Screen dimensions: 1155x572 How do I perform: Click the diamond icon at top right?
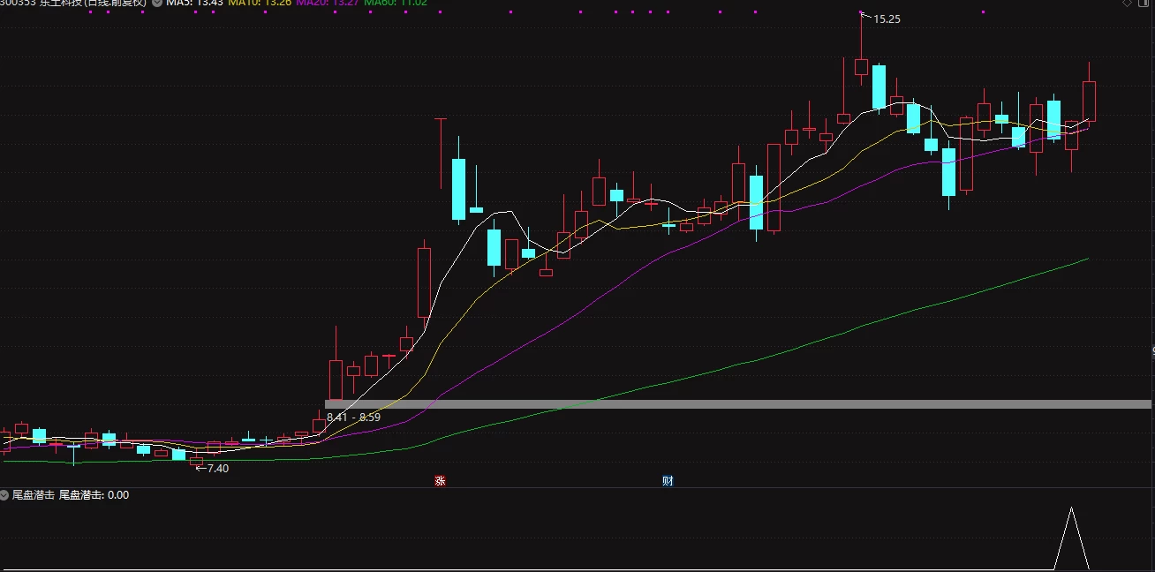[1127, 3]
